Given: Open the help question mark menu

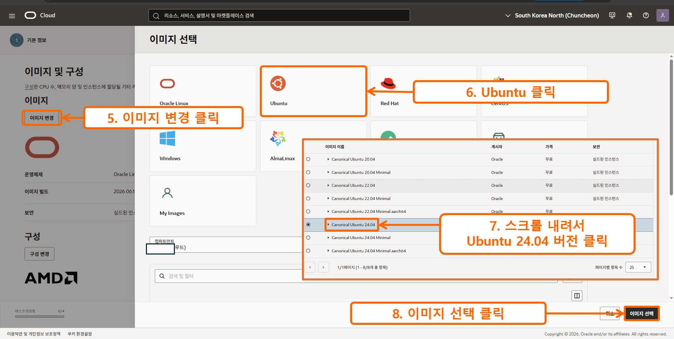Looking at the screenshot, I should (646, 15).
